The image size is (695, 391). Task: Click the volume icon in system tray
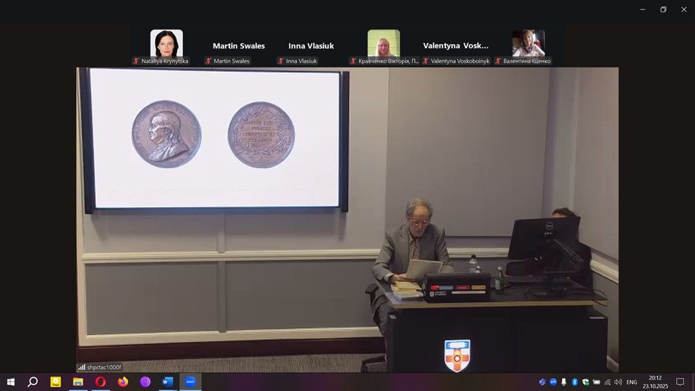(x=618, y=382)
